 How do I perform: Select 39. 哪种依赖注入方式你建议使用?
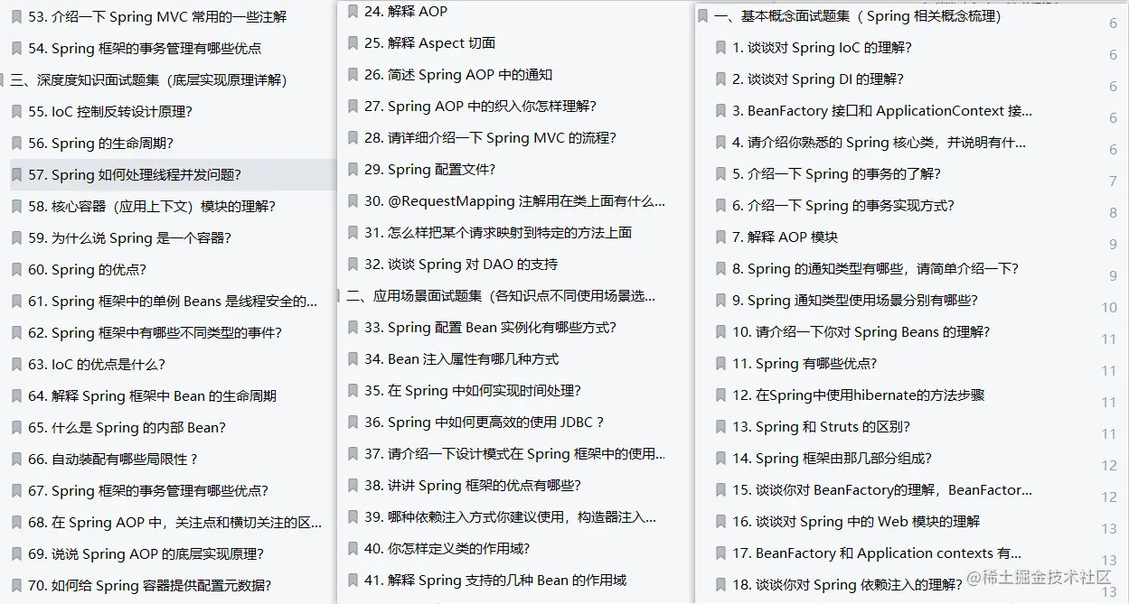pyautogui.click(x=510, y=517)
